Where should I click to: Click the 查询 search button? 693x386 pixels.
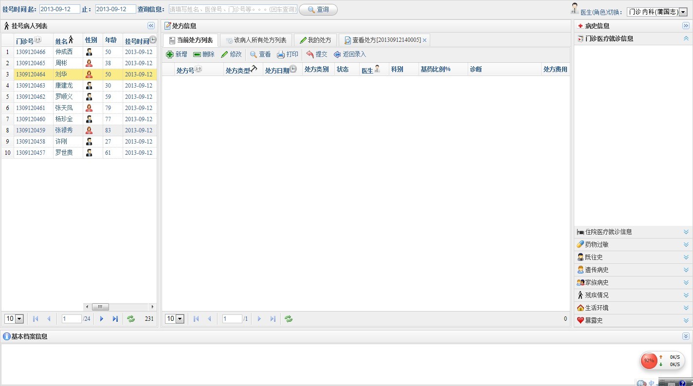coord(318,9)
